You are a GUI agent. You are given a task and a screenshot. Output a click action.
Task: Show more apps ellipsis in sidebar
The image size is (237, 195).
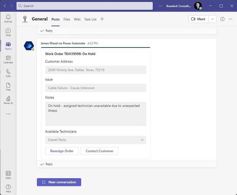point(8,114)
